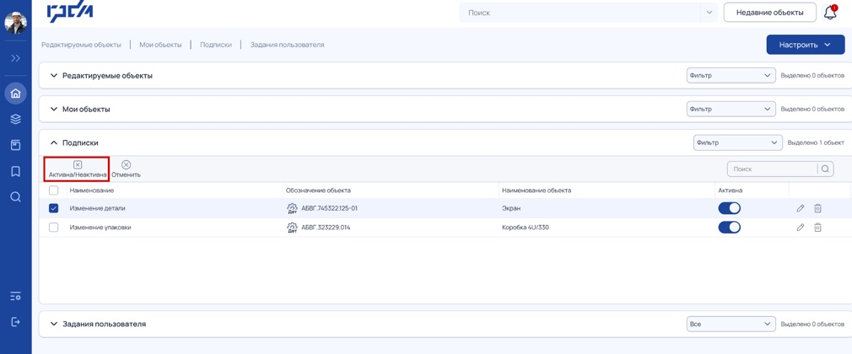Screen dimensions: 852x354
Task: Delete the Изменение упаковки subscription trash icon
Action: [817, 228]
